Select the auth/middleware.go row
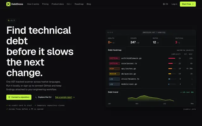This screenshot has height=126, width=202. [151, 58]
